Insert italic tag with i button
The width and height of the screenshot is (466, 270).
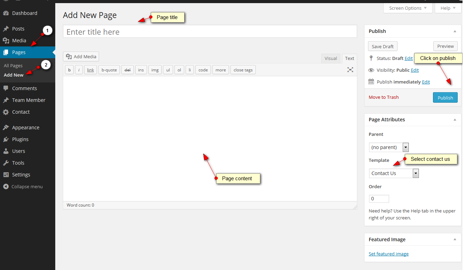[79, 70]
